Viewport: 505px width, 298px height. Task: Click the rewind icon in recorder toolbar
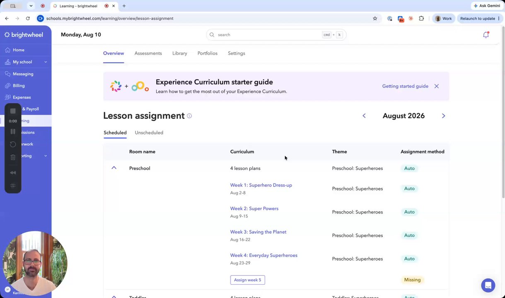[13, 173]
